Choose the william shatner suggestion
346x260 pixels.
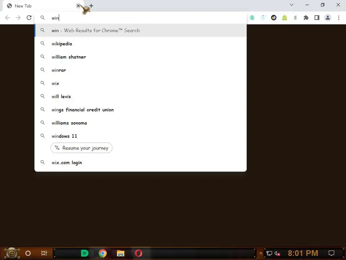[140, 57]
